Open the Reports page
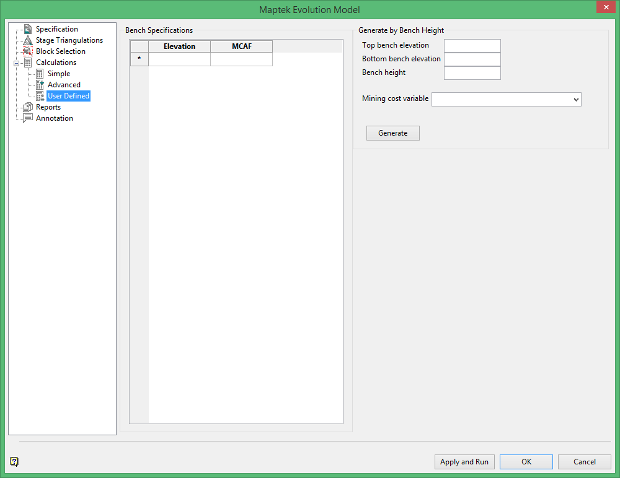Image resolution: width=620 pixels, height=478 pixels. click(48, 107)
